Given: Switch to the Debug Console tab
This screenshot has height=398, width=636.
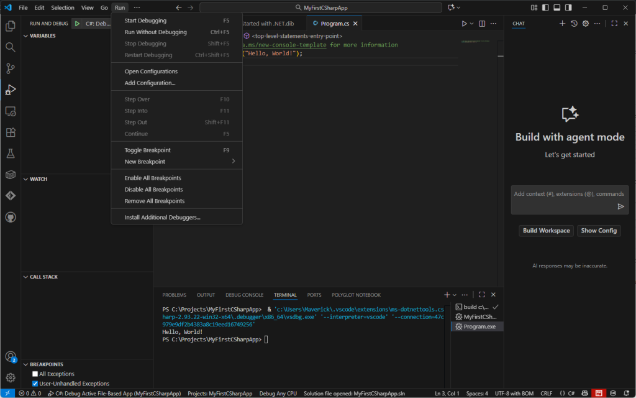Looking at the screenshot, I should click(245, 295).
